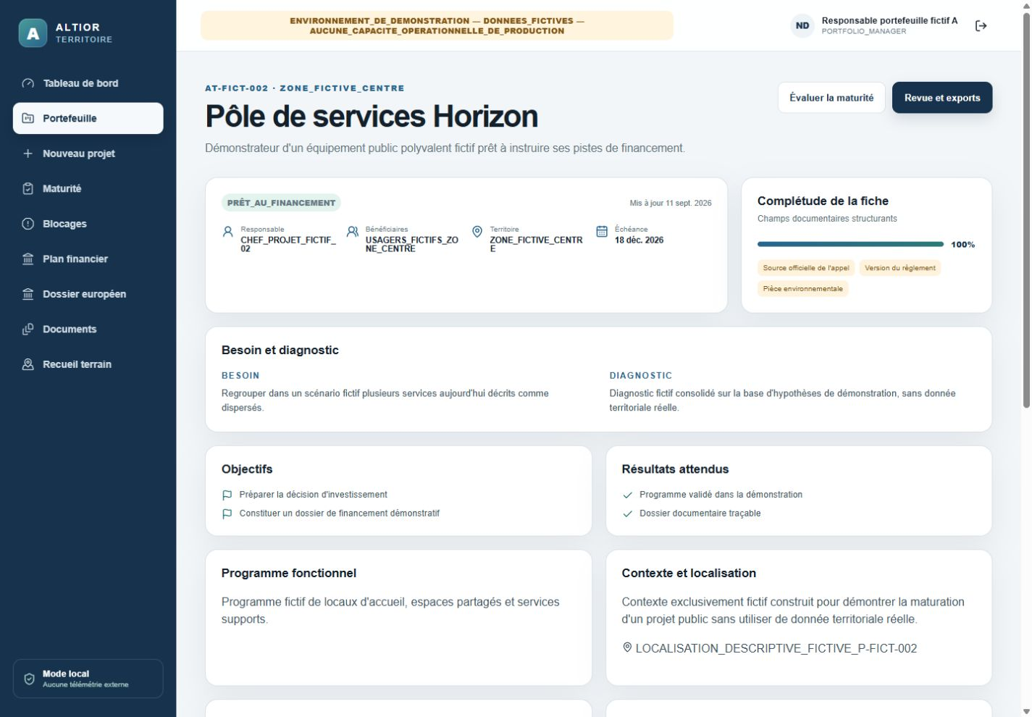Image resolution: width=1032 pixels, height=717 pixels.
Task: Click the Complétude de la fiche progress bar
Action: [x=850, y=245]
